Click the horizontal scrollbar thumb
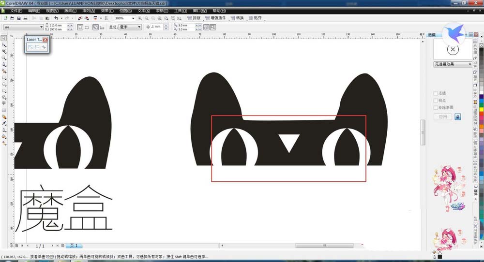The height and width of the screenshot is (262, 484). point(324,246)
